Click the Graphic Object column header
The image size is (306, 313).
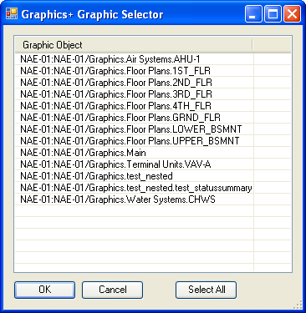(x=134, y=45)
